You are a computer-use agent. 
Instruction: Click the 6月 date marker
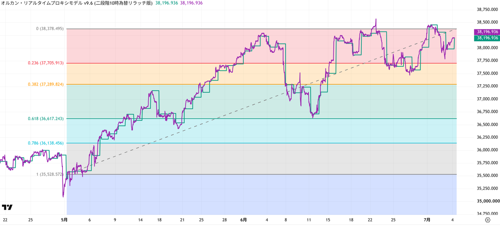[x=243, y=220]
